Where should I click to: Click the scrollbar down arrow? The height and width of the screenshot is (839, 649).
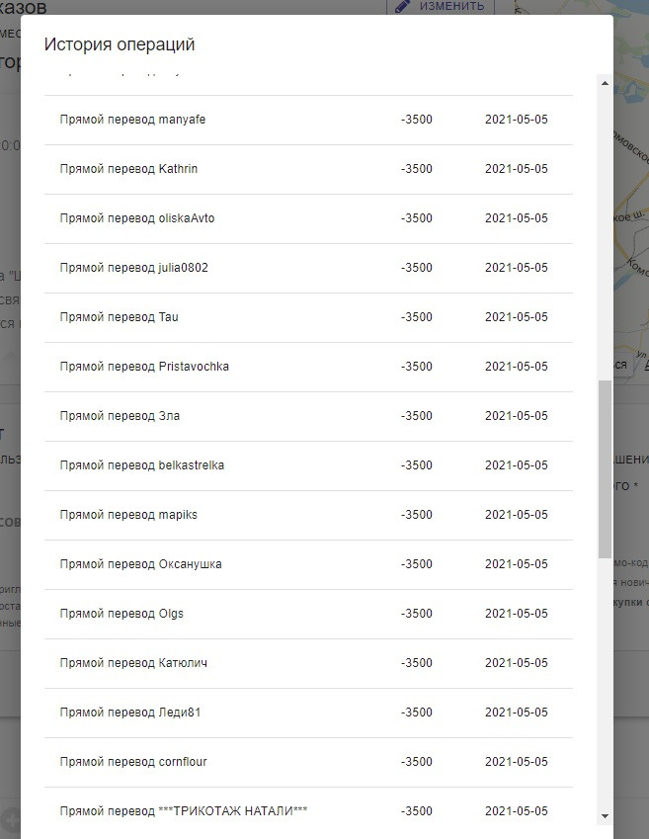(x=606, y=816)
